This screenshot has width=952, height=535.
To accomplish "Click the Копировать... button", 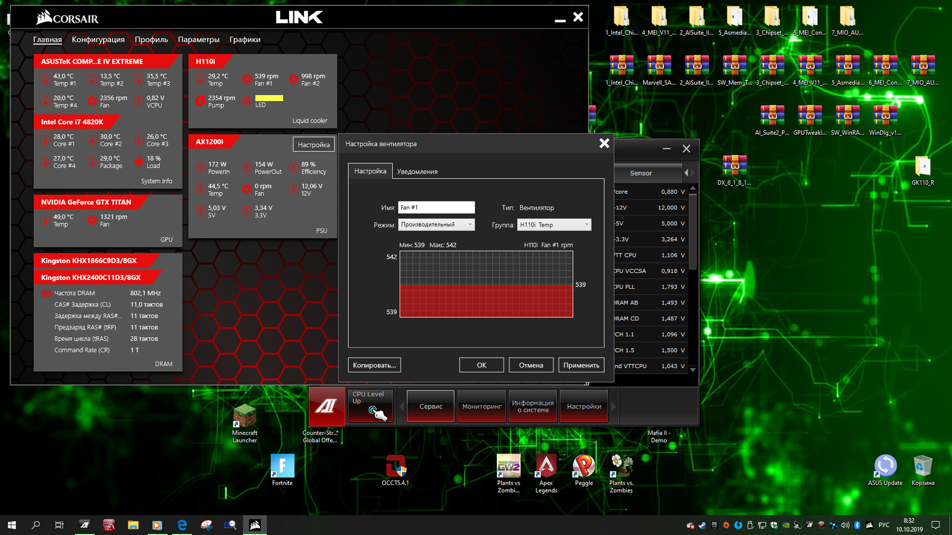I will (374, 365).
